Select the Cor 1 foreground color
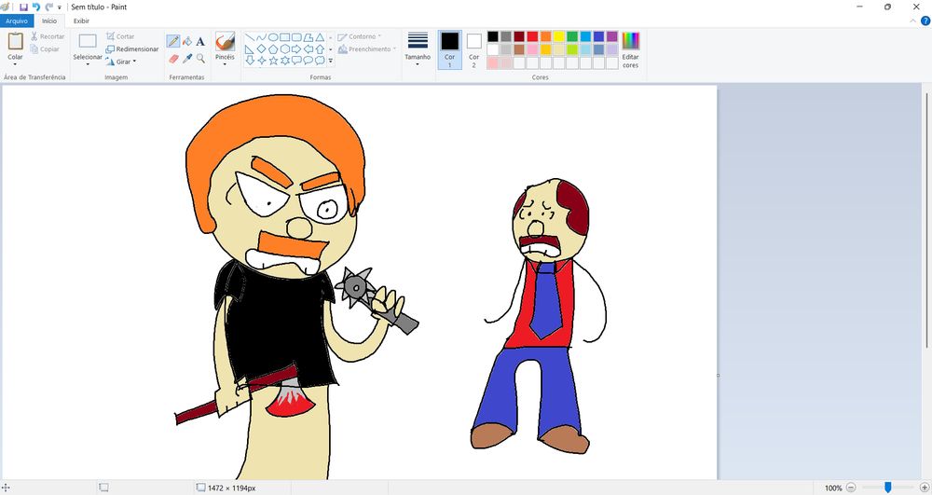 [x=449, y=50]
